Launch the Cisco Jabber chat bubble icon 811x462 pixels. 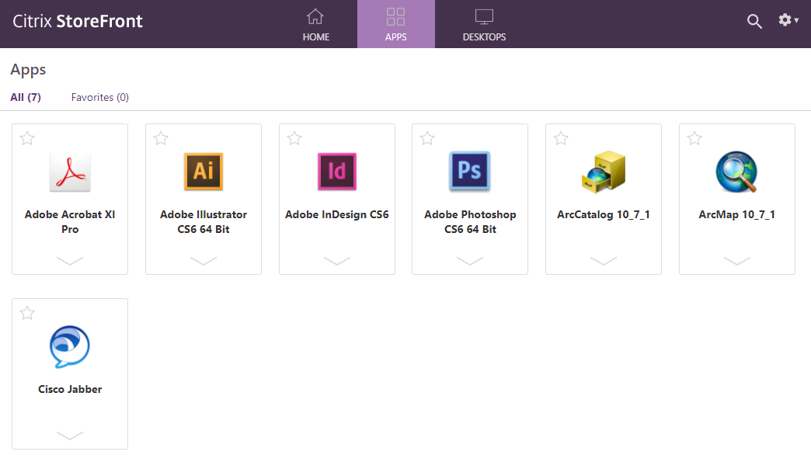pyautogui.click(x=70, y=347)
